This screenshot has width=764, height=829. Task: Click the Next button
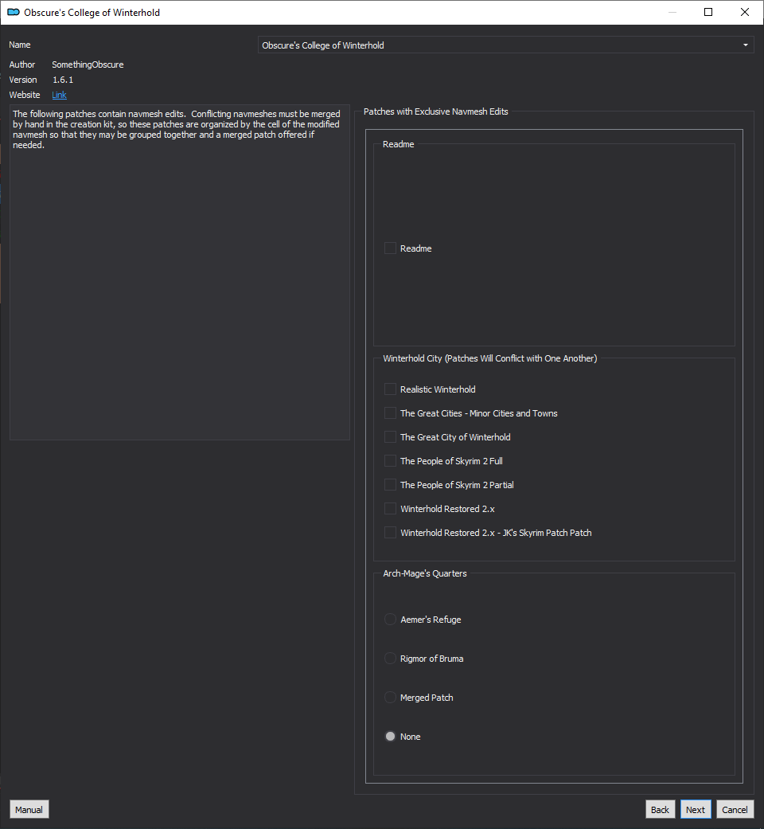tap(696, 809)
